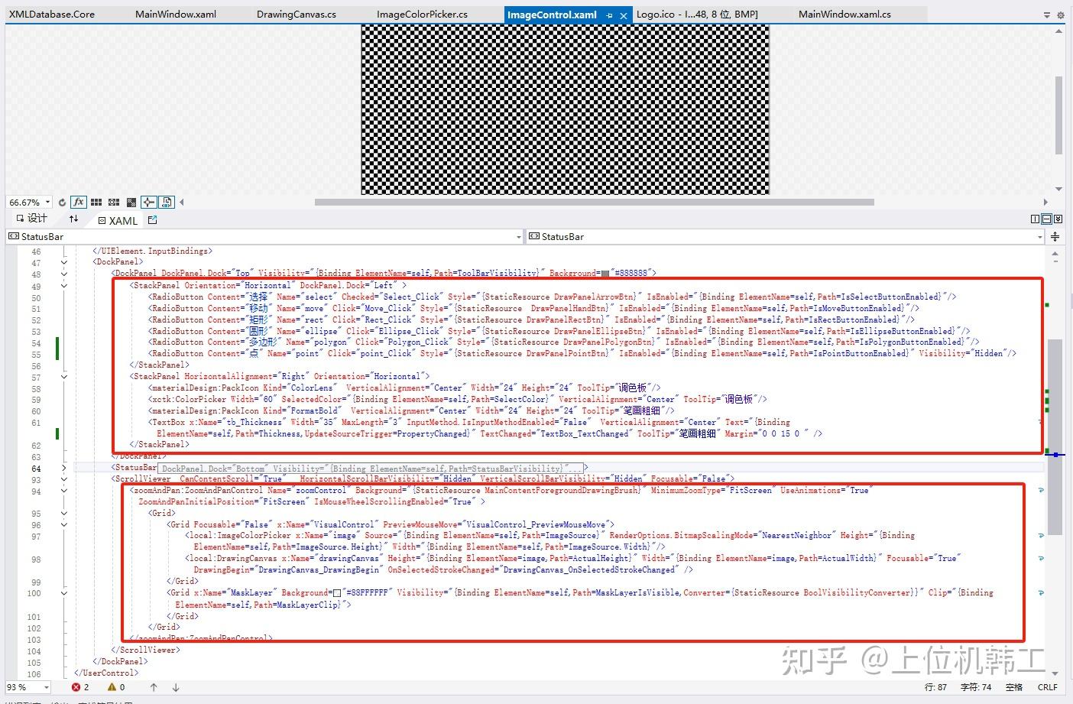The width and height of the screenshot is (1073, 704).
Task: Toggle vertical split view in top-right corner
Action: [x=1035, y=219]
